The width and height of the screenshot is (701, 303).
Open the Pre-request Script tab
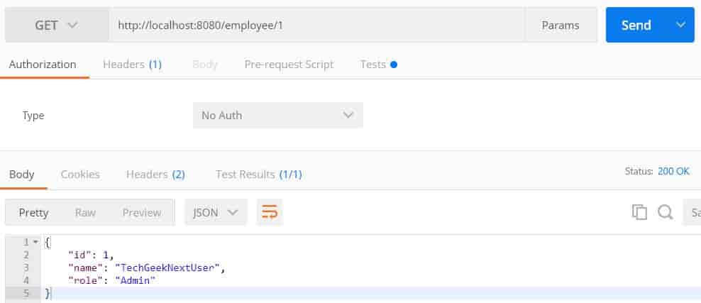pos(289,65)
